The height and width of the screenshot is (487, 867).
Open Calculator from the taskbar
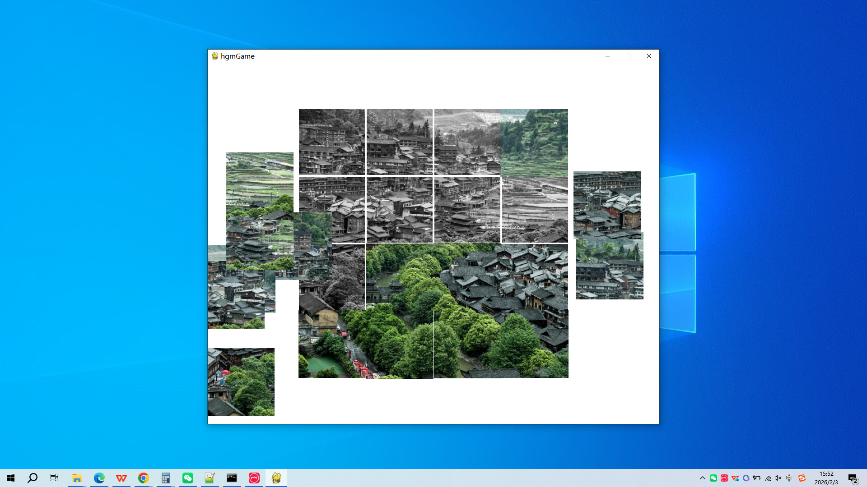click(165, 478)
